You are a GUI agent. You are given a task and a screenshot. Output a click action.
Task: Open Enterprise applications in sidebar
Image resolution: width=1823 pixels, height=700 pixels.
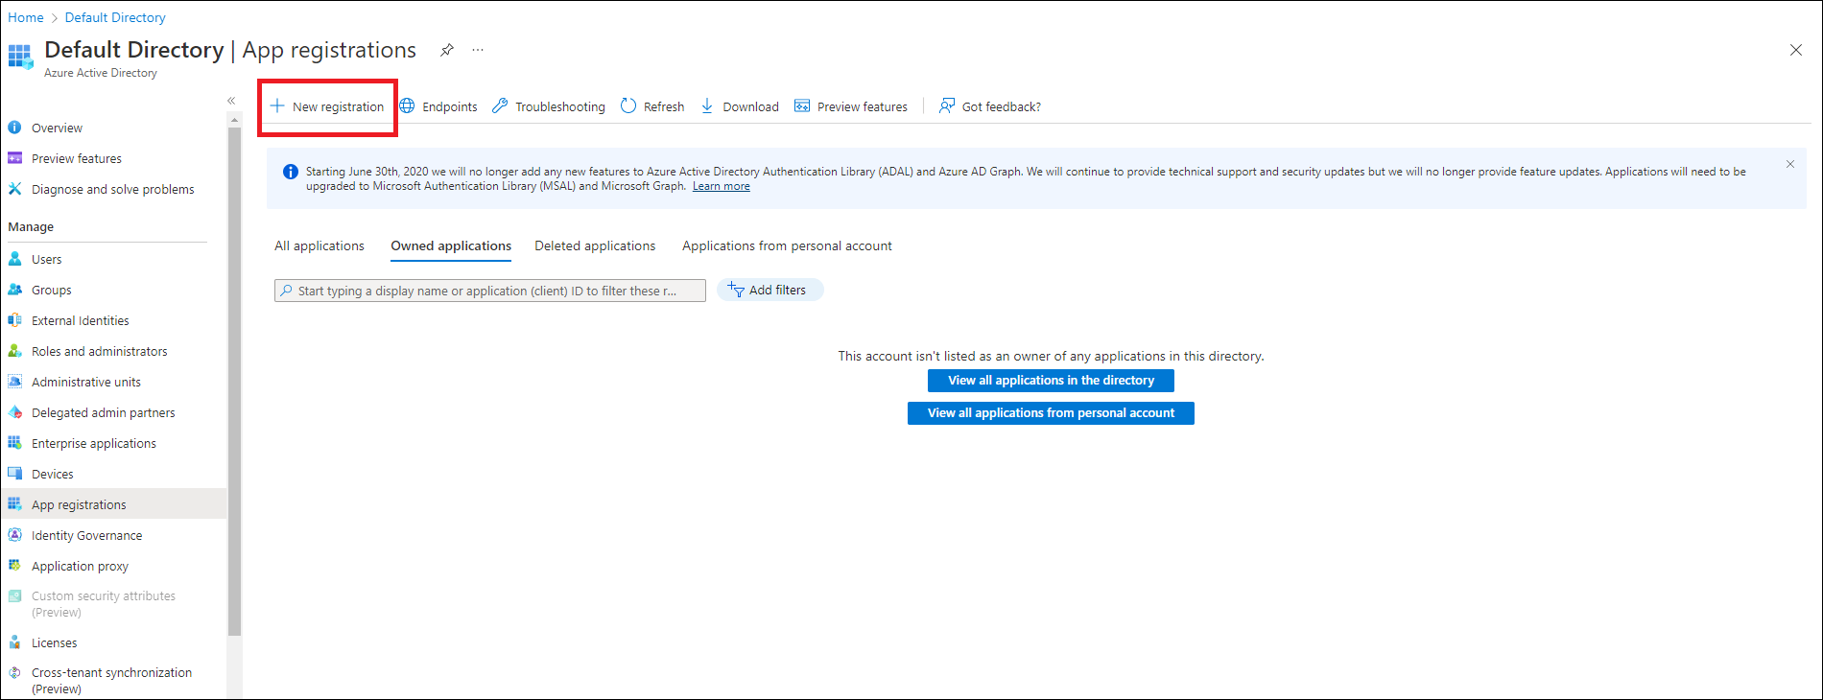point(93,444)
